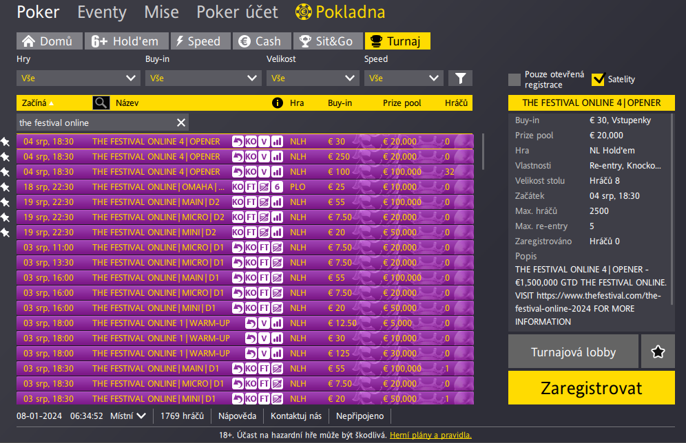Image resolution: width=686 pixels, height=443 pixels.
Task: Click pinned star beside € 30 OPENER row
Action: coord(5,142)
